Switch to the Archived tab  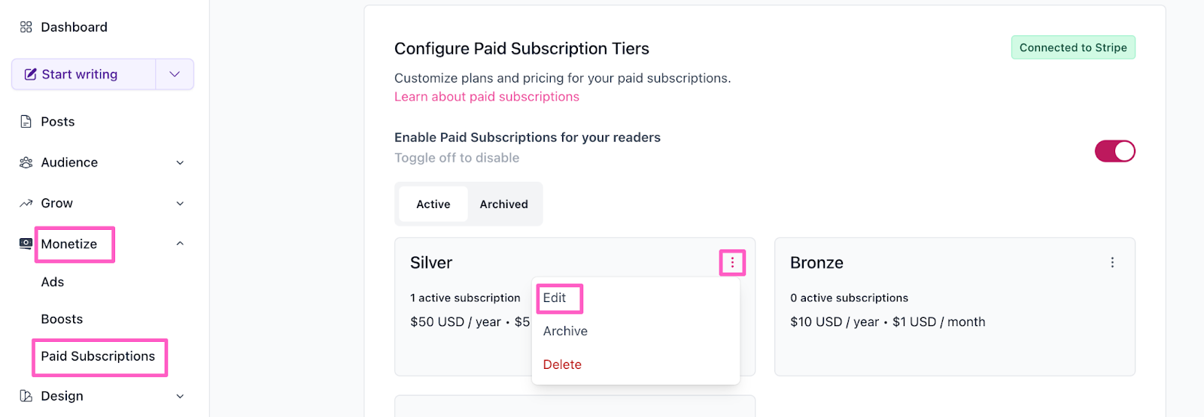503,204
